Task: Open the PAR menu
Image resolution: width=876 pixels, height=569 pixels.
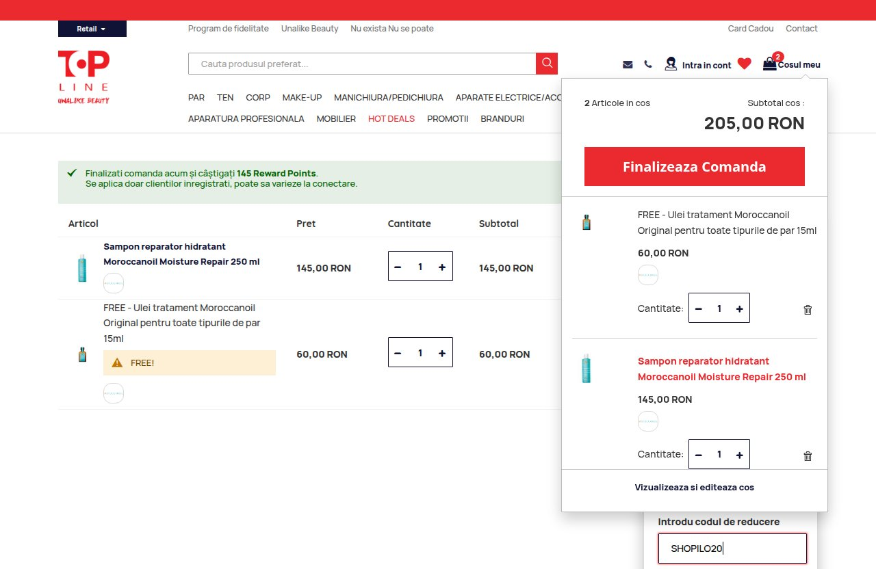Action: 196,97
